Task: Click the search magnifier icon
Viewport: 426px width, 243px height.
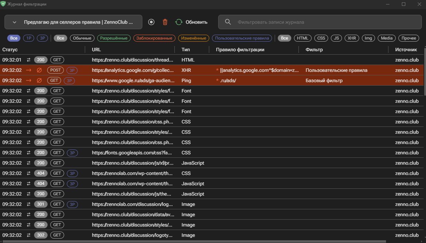Action: pyautogui.click(x=228, y=22)
